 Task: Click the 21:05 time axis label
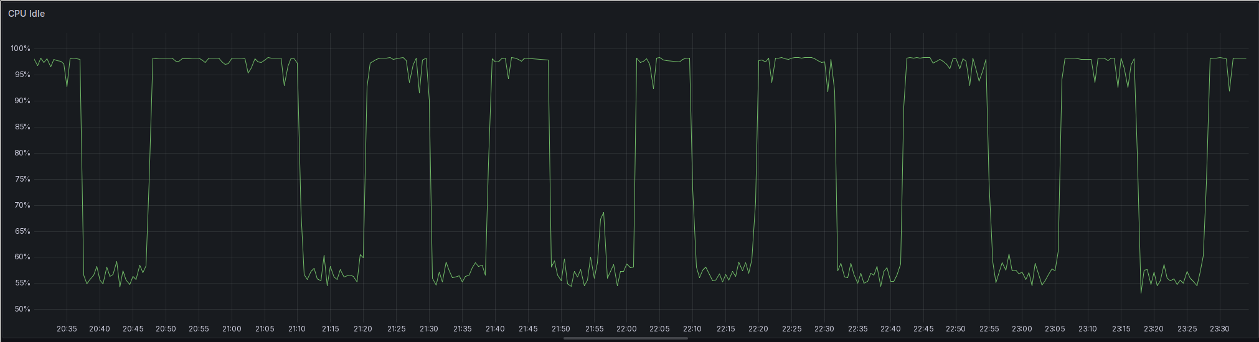click(265, 329)
